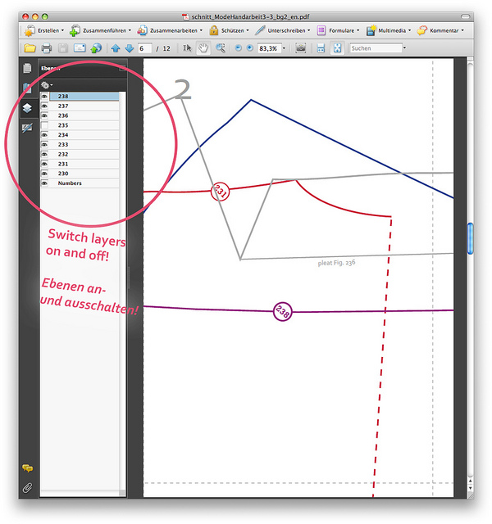Select layer 230 name in the list
492x524 pixels.
coord(63,174)
